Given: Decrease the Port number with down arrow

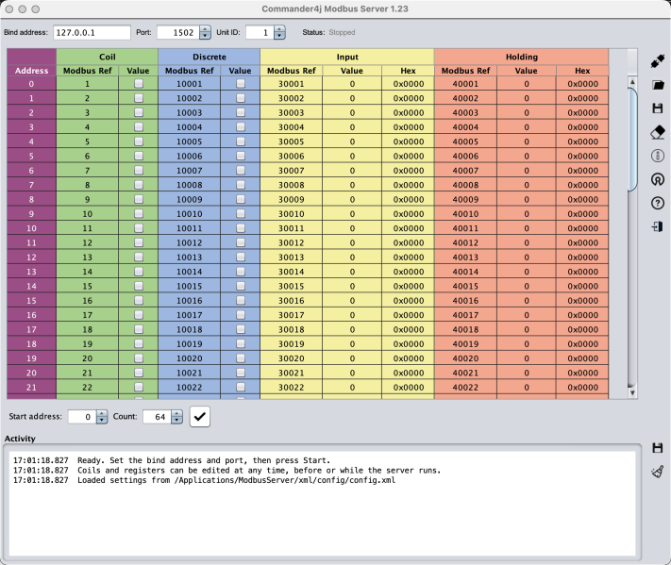Looking at the screenshot, I should (x=206, y=36).
